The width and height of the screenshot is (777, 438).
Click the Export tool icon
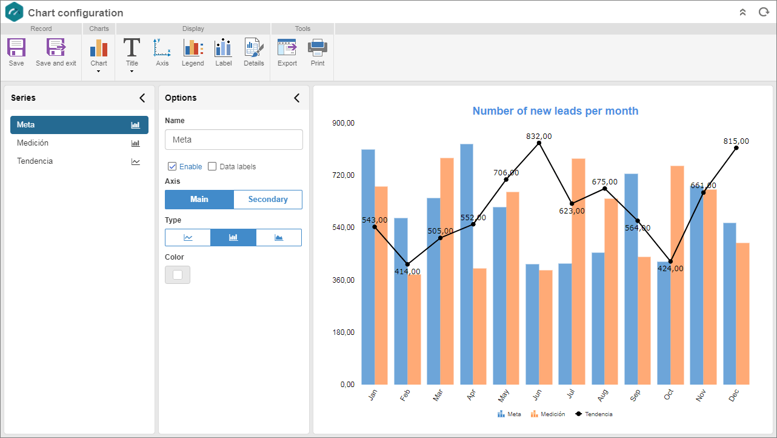pyautogui.click(x=287, y=48)
